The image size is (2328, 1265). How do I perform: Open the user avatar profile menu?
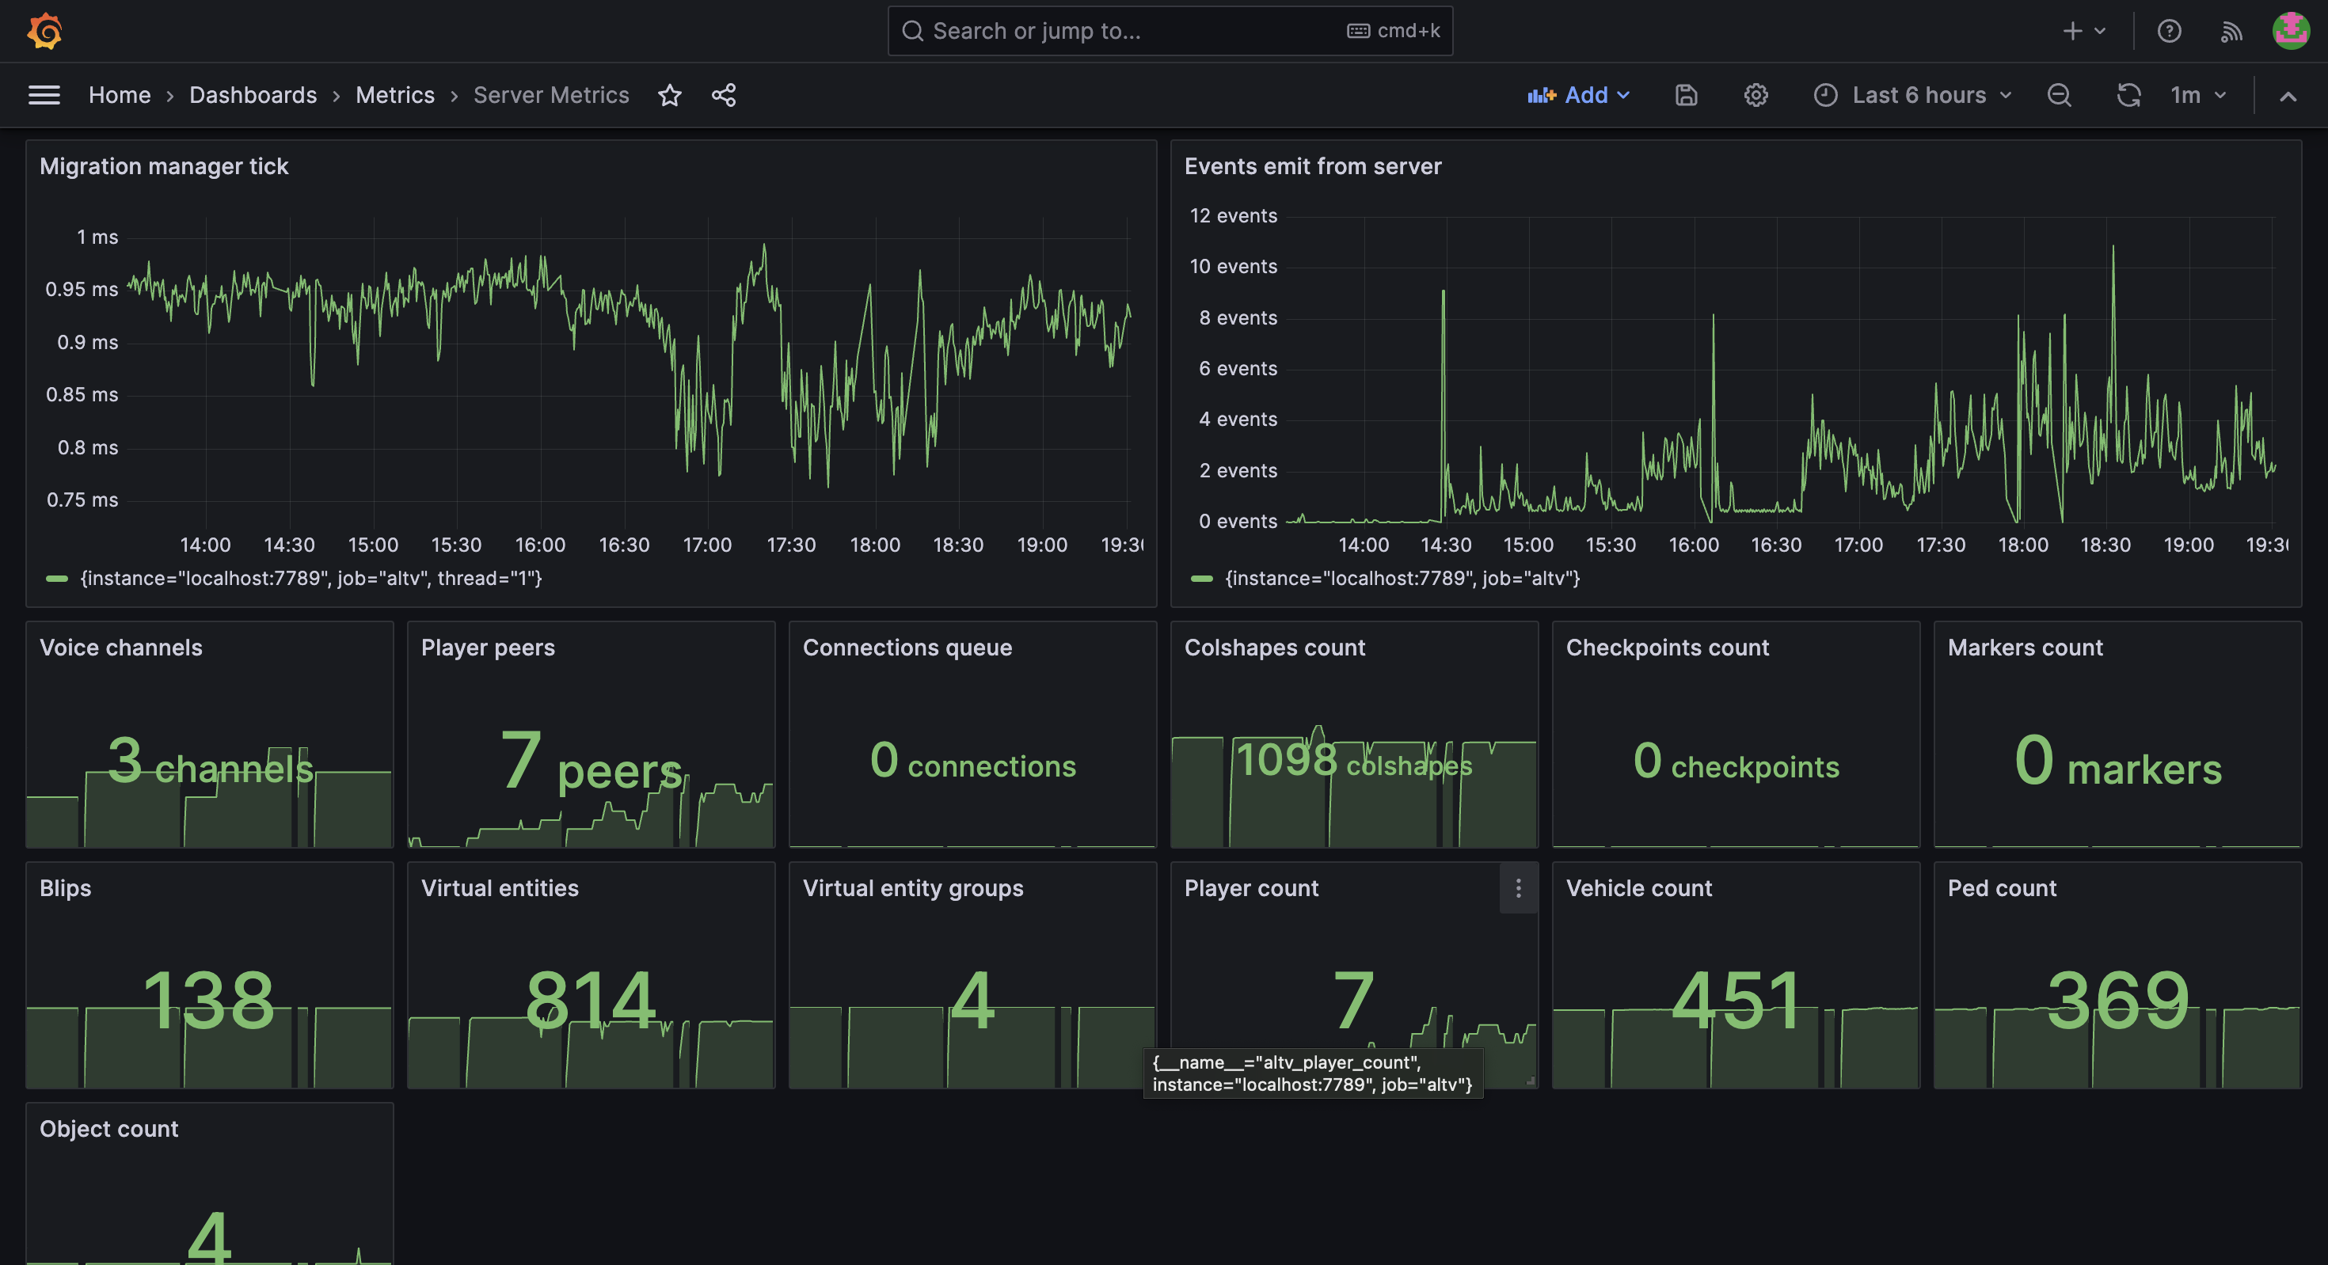[2291, 31]
